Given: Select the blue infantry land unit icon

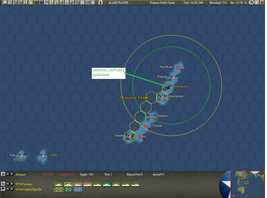Looking at the screenshot, I should click(x=78, y=190).
